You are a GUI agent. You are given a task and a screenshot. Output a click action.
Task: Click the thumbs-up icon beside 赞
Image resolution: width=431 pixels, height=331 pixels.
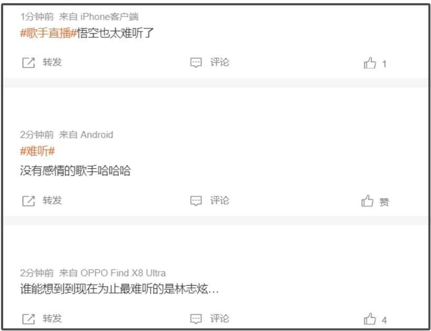[x=367, y=201]
